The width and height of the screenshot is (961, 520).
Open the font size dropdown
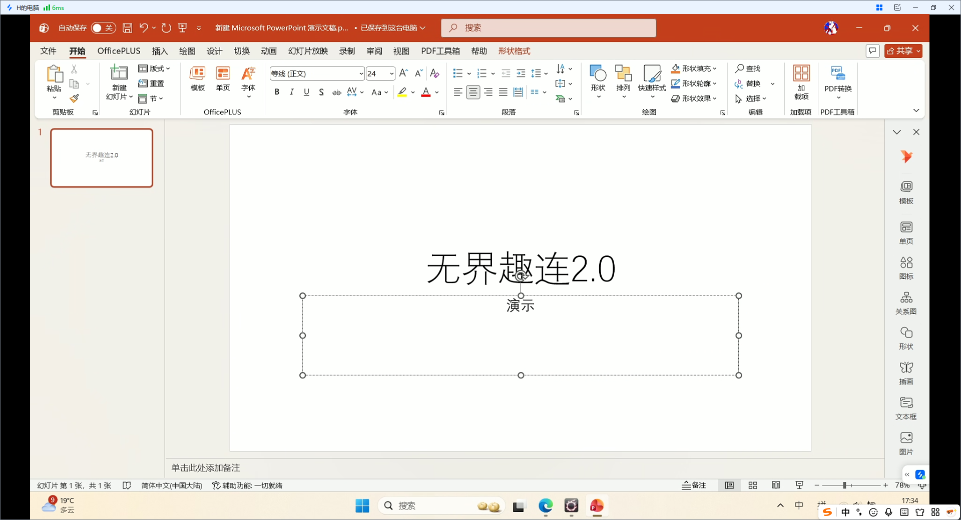click(x=392, y=73)
